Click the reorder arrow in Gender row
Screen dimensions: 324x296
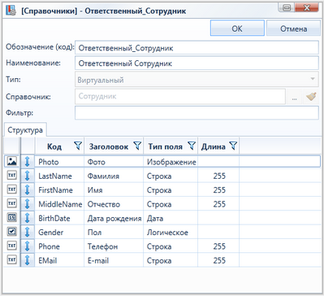28,232
